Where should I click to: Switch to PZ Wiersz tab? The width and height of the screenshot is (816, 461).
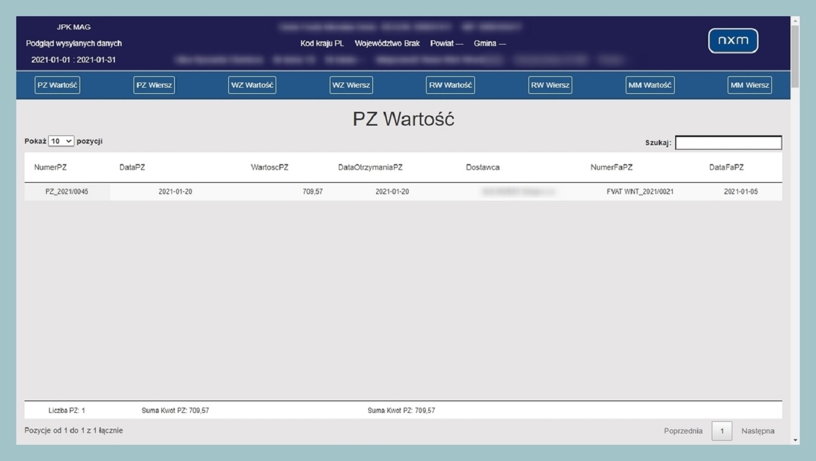click(x=154, y=85)
